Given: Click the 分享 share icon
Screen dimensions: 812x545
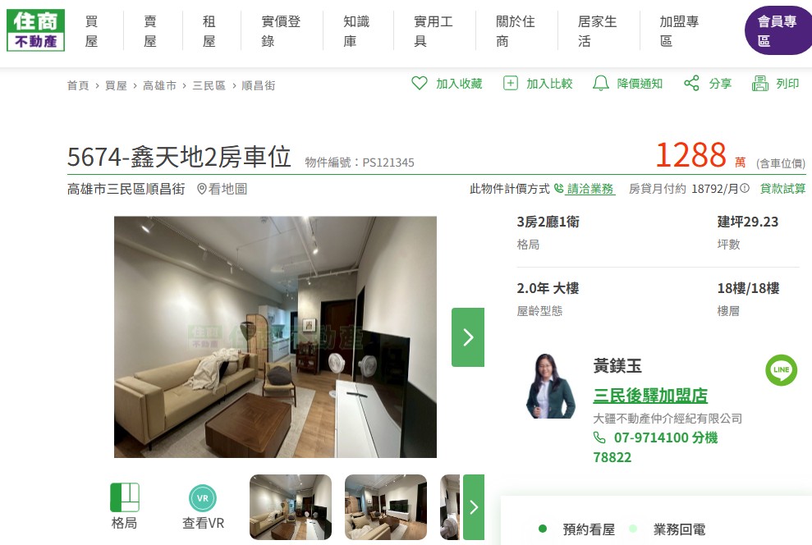Looking at the screenshot, I should (x=691, y=84).
